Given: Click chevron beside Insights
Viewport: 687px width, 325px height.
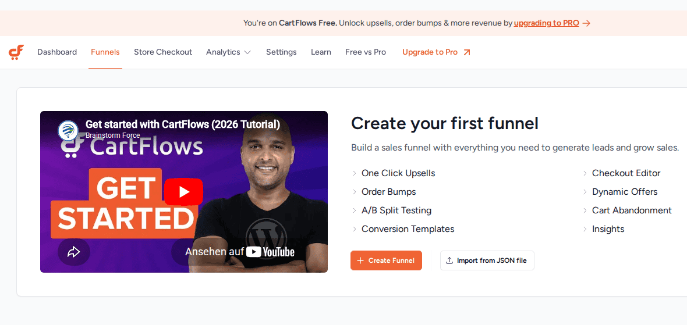Looking at the screenshot, I should click(x=585, y=229).
